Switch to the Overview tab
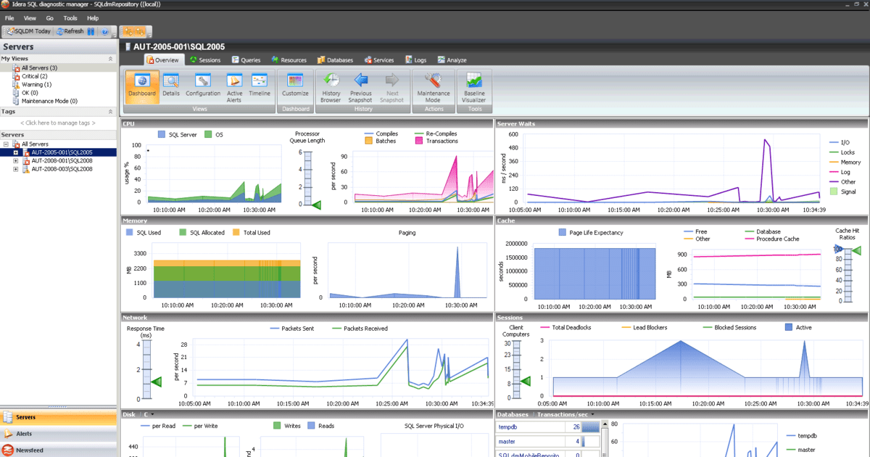870x457 pixels. point(162,60)
